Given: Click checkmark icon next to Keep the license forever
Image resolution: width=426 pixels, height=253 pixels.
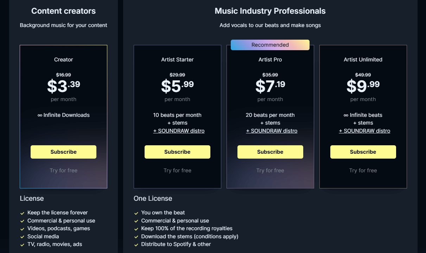Looking at the screenshot, I should click(23, 213).
